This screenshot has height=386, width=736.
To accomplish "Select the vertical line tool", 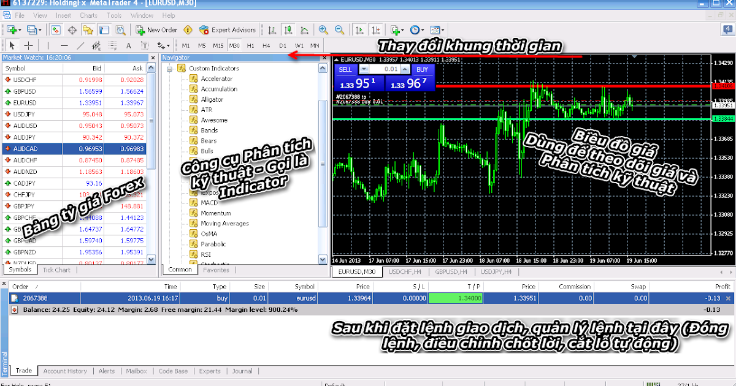I will [48, 45].
